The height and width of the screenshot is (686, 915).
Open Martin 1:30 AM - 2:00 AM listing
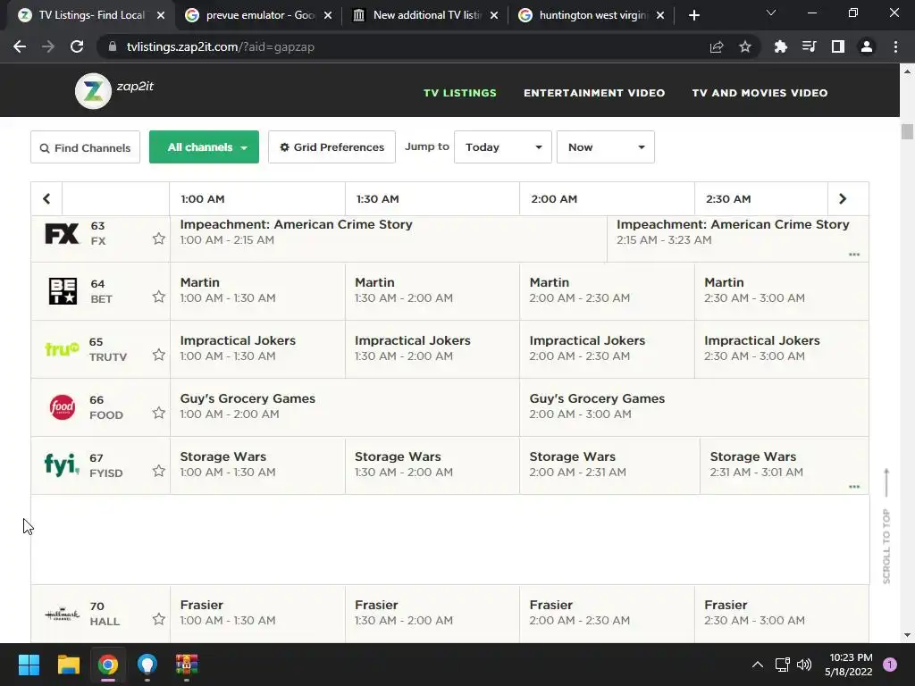(x=432, y=290)
